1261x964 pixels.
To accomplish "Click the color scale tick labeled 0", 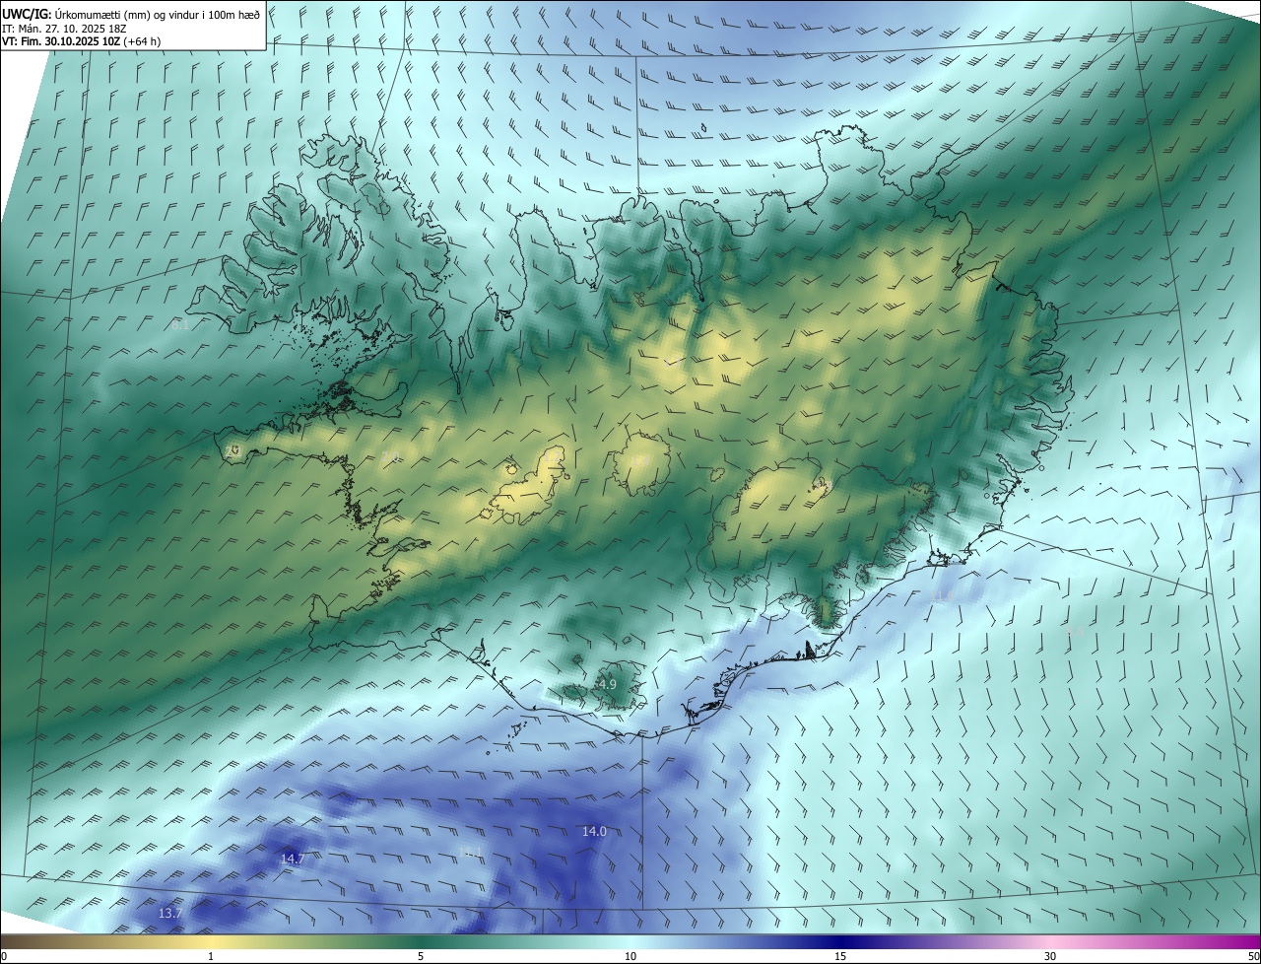I will coord(4,956).
